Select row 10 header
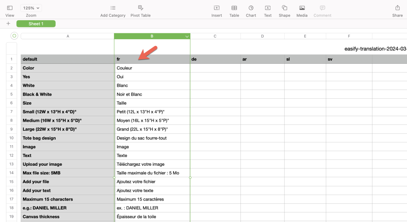 click(12, 138)
